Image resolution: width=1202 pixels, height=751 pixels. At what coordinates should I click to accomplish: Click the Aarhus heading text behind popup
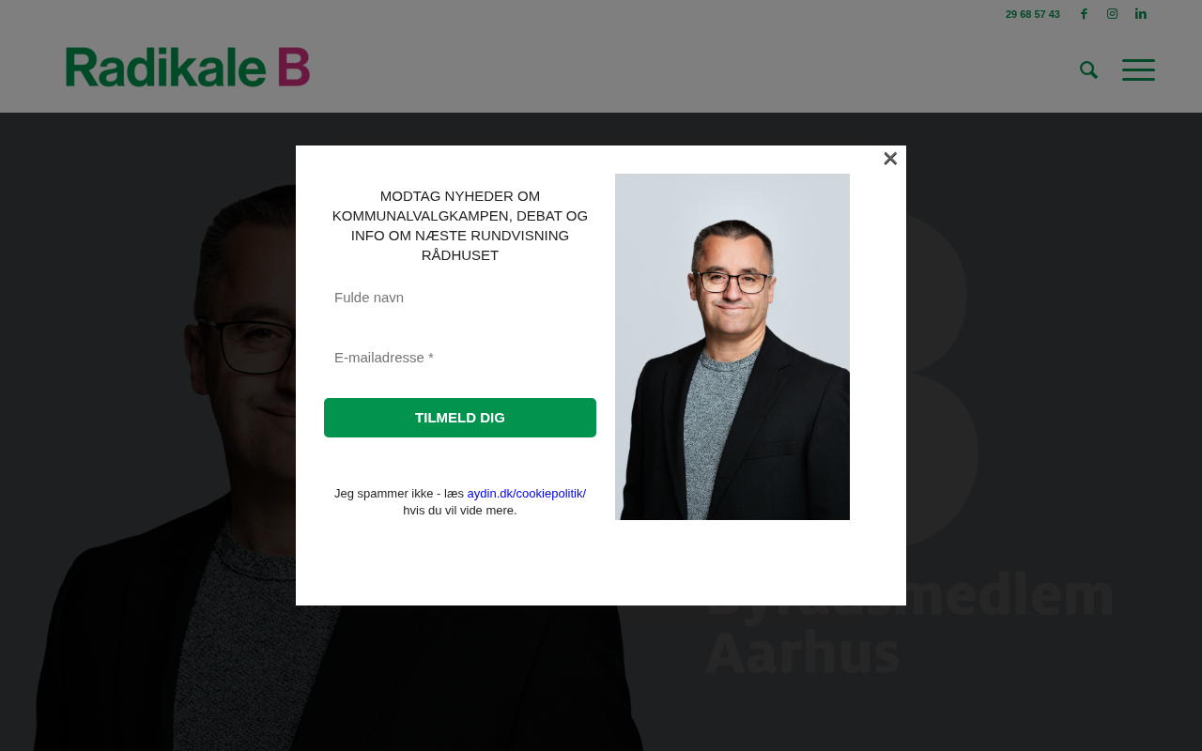[803, 652]
